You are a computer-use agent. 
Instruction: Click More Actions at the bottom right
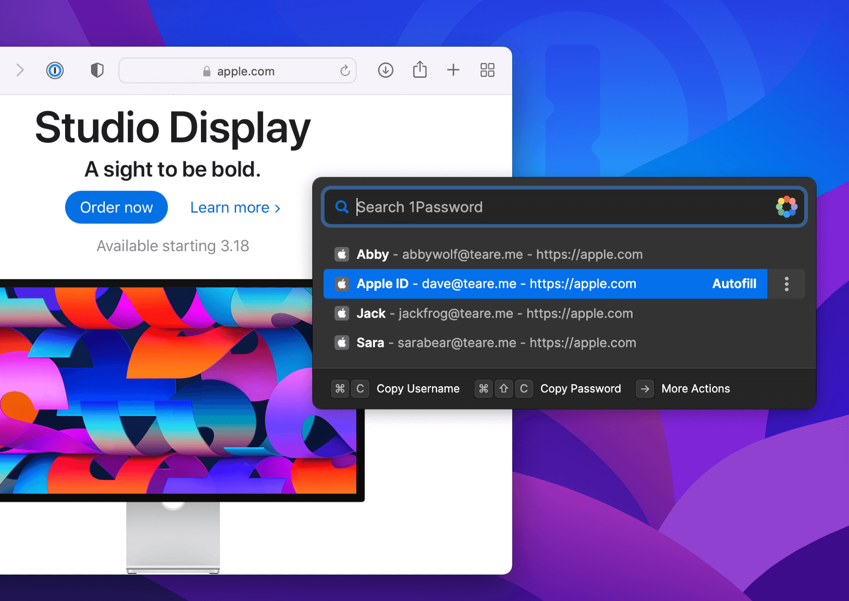pyautogui.click(x=695, y=388)
